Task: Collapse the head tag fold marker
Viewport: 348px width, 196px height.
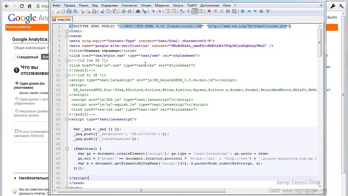Action: click(67, 36)
